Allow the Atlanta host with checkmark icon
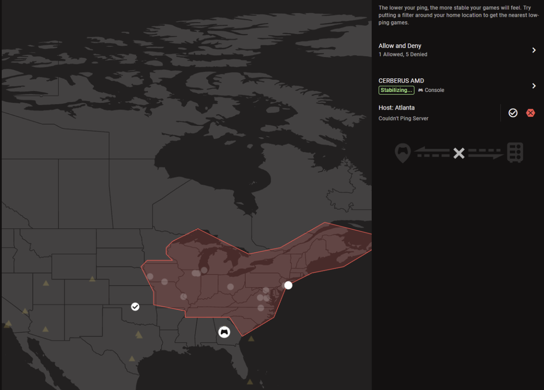The width and height of the screenshot is (544, 390). pyautogui.click(x=513, y=113)
